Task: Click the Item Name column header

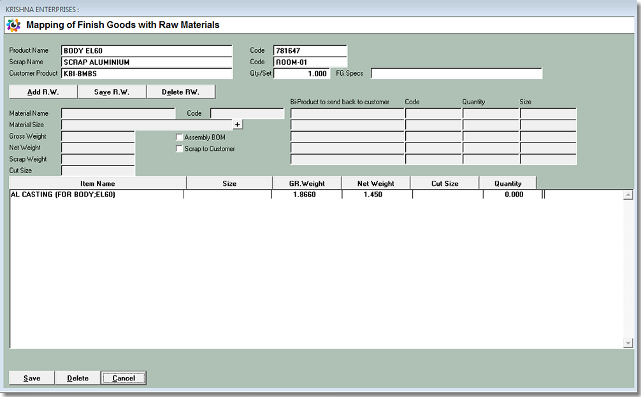Action: (97, 183)
